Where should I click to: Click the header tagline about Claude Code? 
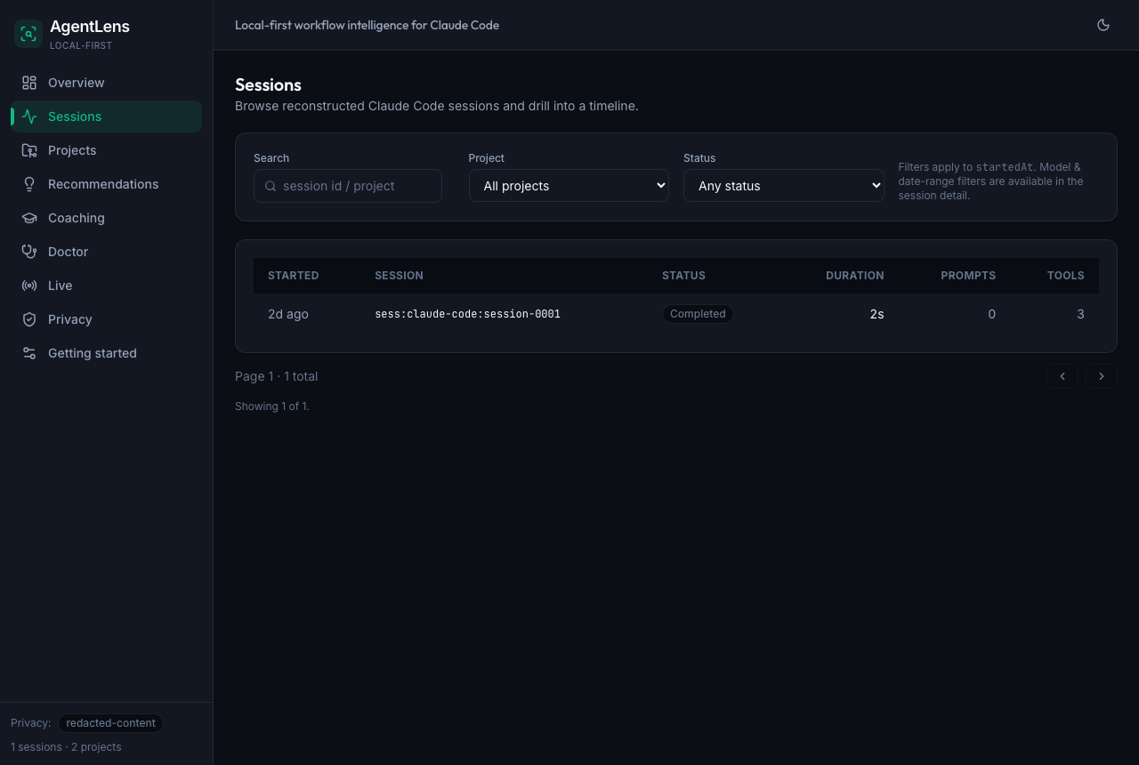click(x=367, y=25)
